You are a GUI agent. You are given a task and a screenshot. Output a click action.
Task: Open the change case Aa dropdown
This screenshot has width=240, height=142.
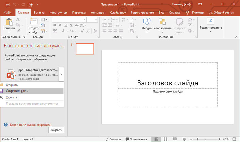tap(72, 31)
